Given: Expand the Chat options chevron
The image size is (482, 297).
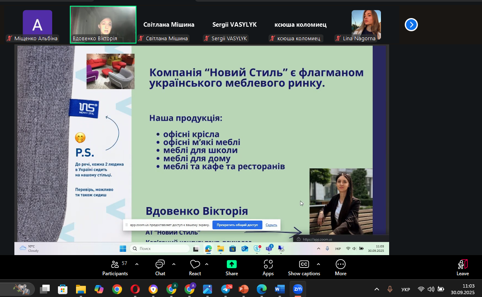Looking at the screenshot, I should 174,264.
